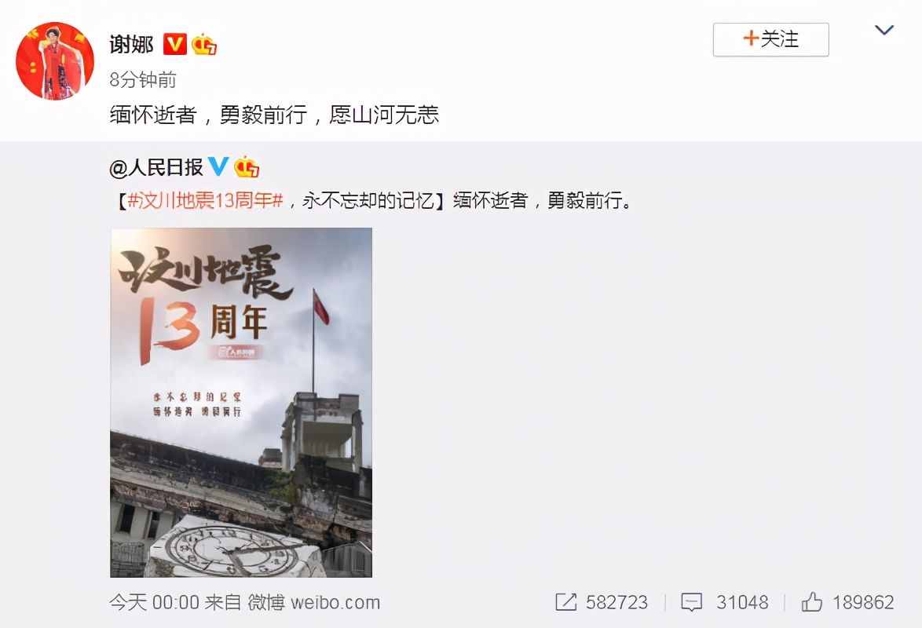
Task: Follow 谢娜 with the +关注 button
Action: tap(771, 39)
